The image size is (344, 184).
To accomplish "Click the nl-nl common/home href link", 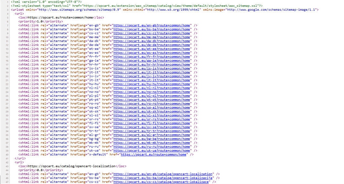I will [x=151, y=88].
